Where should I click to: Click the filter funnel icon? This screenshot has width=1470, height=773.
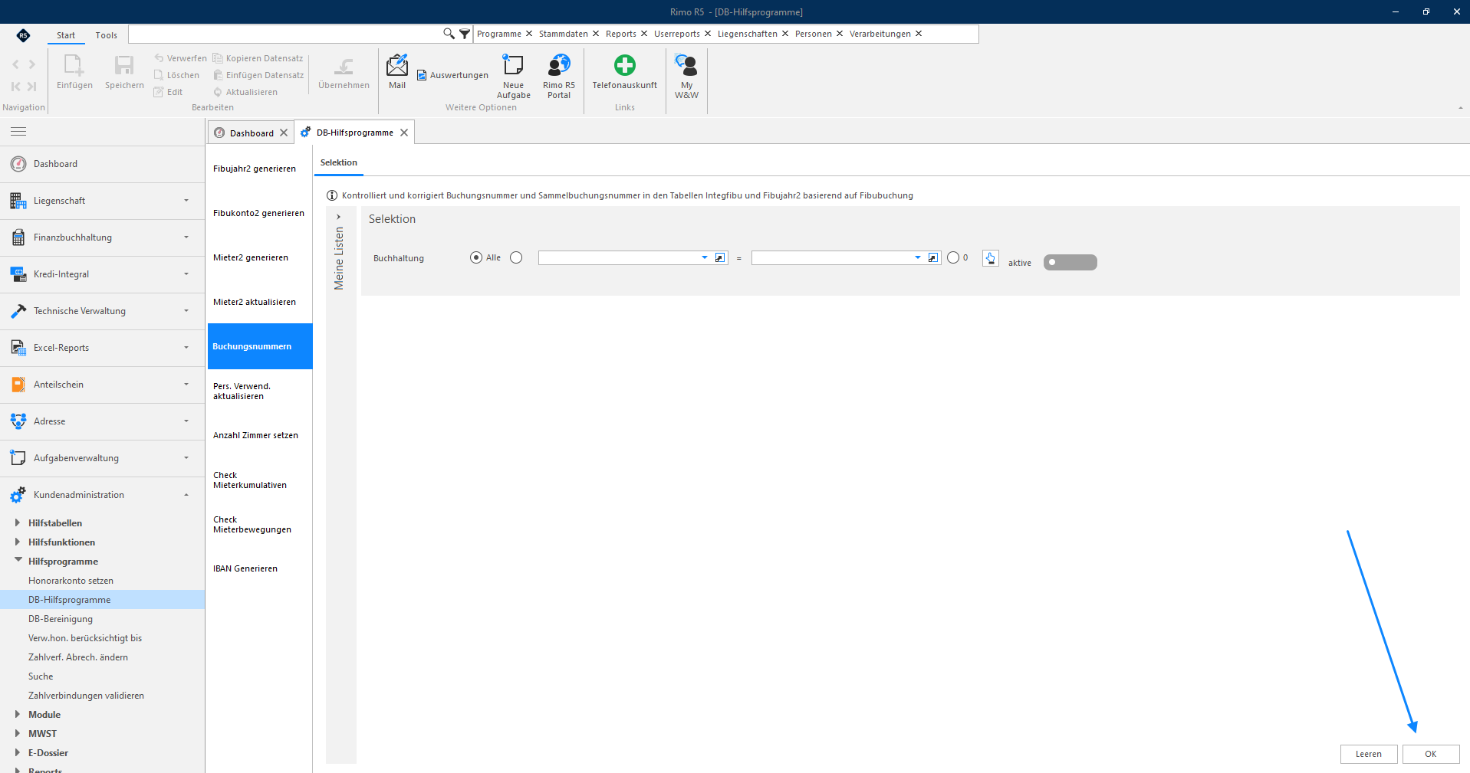point(465,34)
